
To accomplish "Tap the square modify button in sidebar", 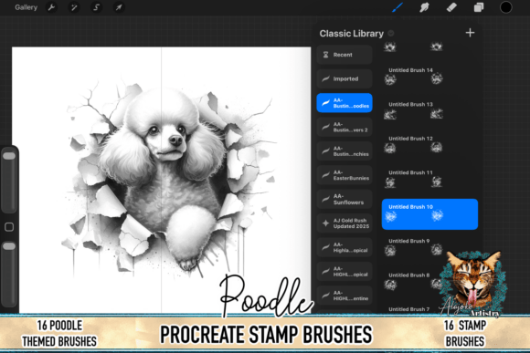I will point(9,227).
